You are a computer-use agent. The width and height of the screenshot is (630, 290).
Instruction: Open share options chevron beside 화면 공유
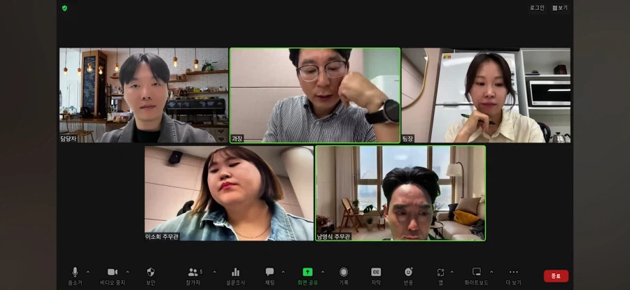pos(323,272)
